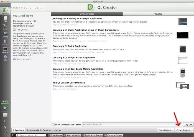
Task: Click the Widget Based Application thumbnail
Action: [183, 60]
